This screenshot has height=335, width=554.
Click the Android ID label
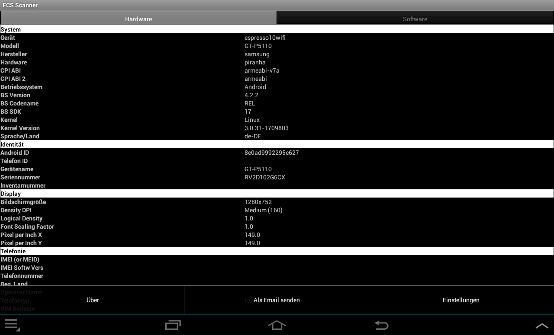tap(15, 153)
